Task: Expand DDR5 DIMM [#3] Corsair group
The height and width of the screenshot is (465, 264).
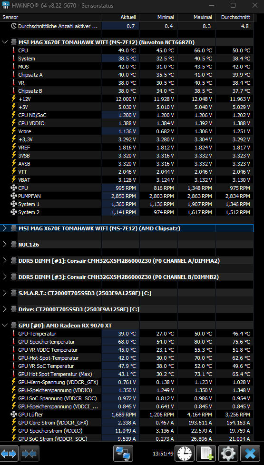Action: click(4, 277)
